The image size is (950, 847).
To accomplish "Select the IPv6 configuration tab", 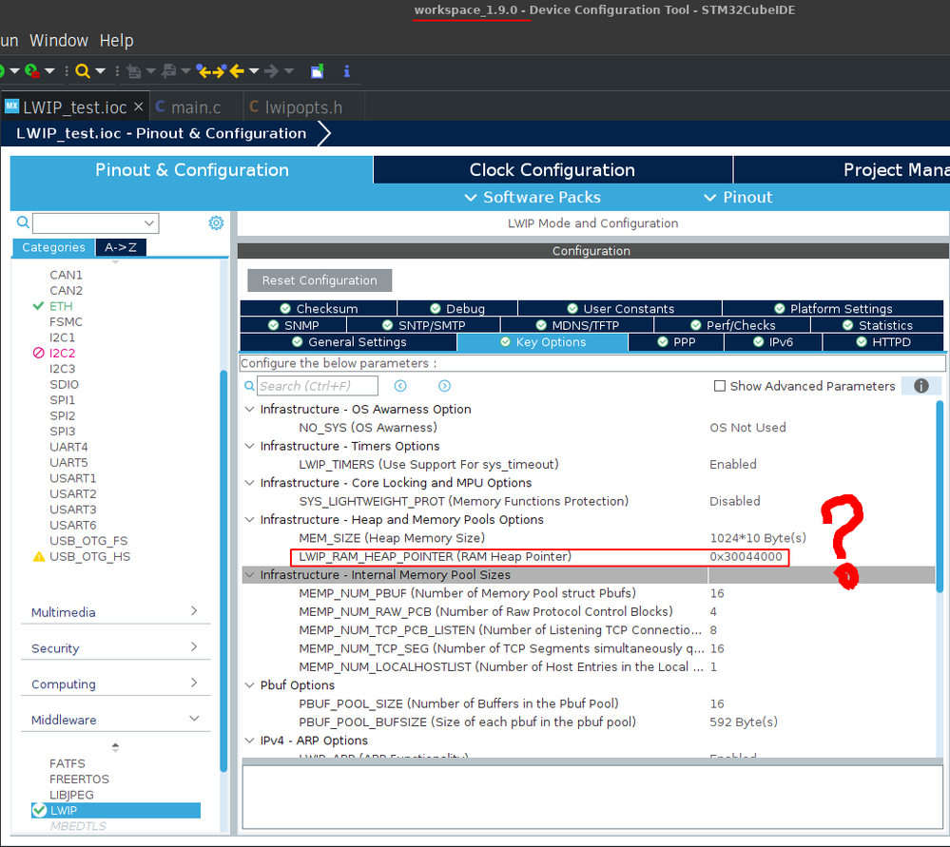I will [773, 341].
